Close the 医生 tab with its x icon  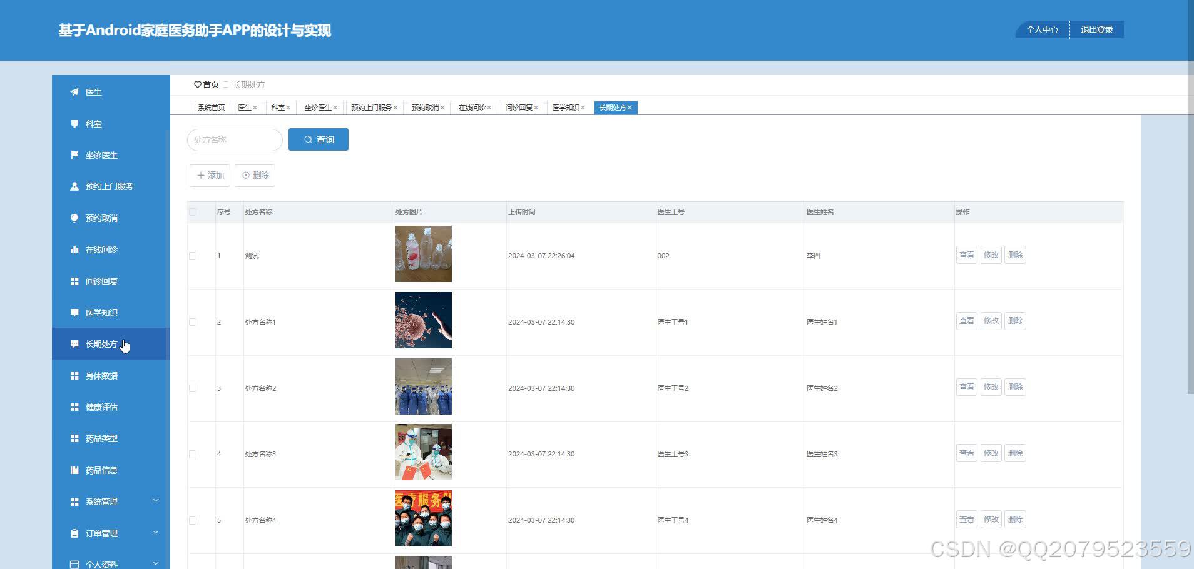[255, 108]
